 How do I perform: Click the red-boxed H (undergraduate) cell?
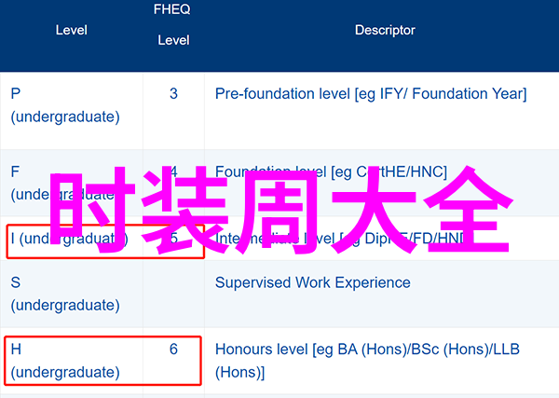tap(103, 361)
